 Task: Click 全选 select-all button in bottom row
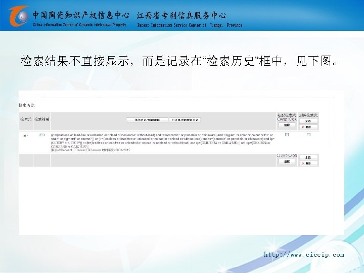pos(308,157)
